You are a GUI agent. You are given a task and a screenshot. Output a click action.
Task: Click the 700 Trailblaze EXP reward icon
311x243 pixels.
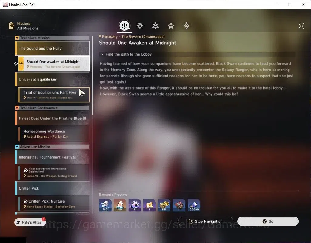tap(105, 205)
